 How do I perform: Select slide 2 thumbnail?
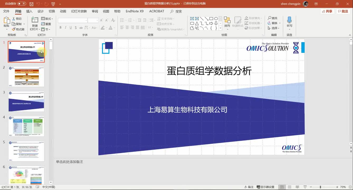[x=26, y=77]
